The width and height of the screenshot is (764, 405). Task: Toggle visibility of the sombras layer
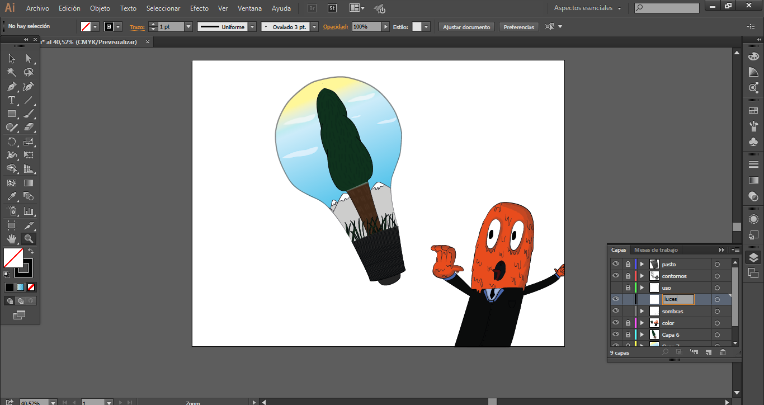click(616, 311)
